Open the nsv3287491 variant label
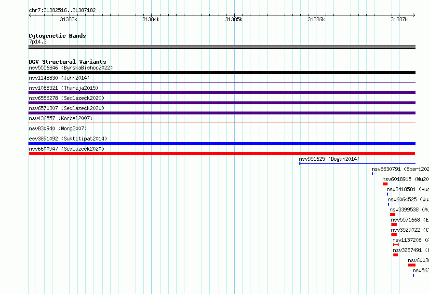The height and width of the screenshot is (294, 429). [x=411, y=250]
